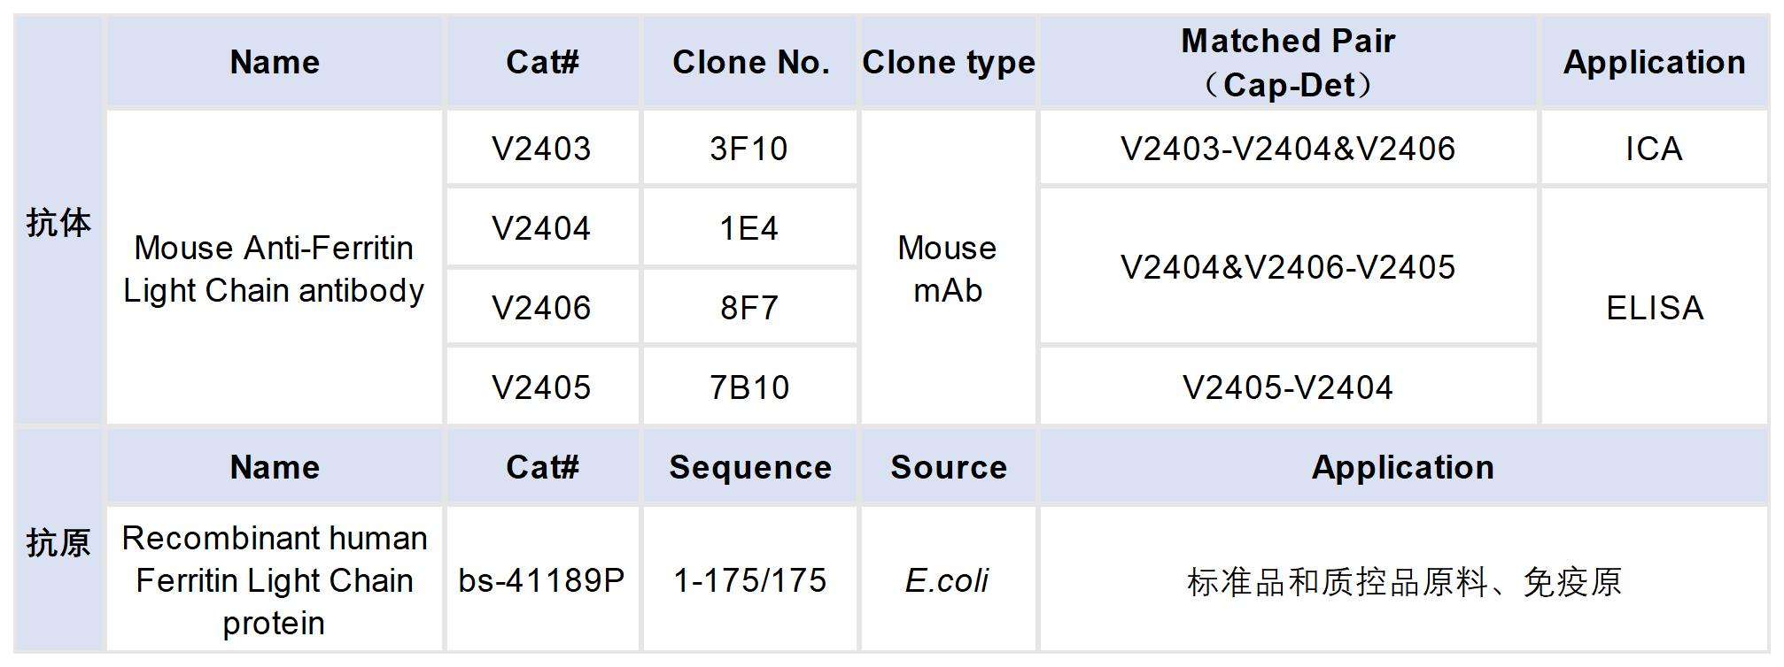Select the V2403-V2404&V2406 matched pair
This screenshot has height=667, width=1784.
click(x=1287, y=149)
